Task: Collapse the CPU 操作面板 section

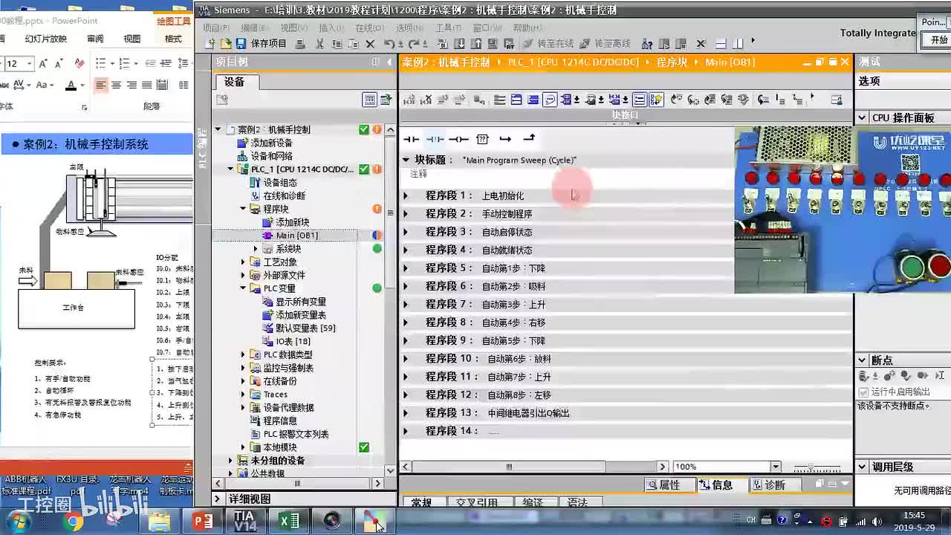Action: tap(862, 118)
